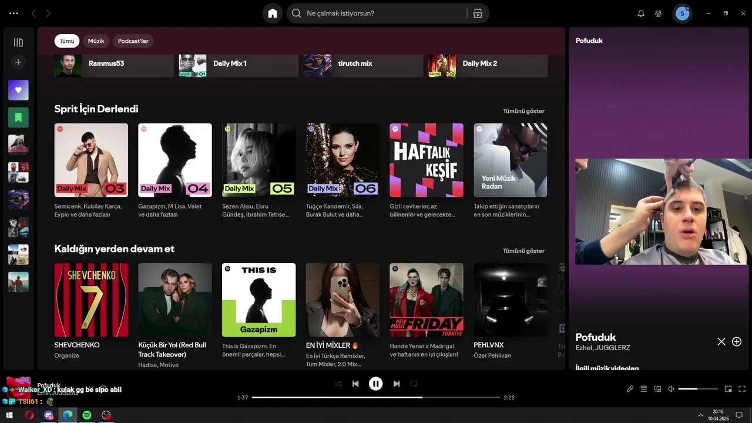Open the miniplayer icon
The width and height of the screenshot is (752, 423).
click(x=728, y=389)
